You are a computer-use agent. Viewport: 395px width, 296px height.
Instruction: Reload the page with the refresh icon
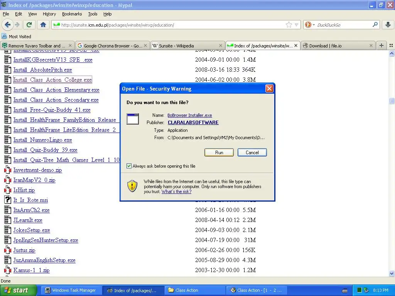tap(29, 25)
